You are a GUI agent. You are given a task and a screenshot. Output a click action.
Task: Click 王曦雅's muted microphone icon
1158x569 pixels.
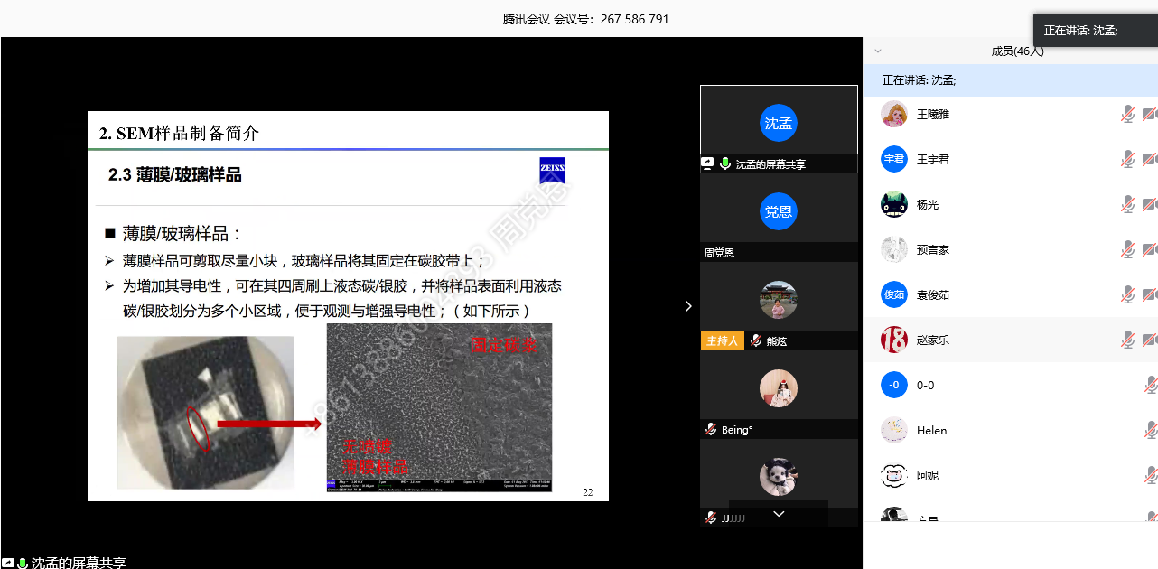pyautogui.click(x=1127, y=114)
